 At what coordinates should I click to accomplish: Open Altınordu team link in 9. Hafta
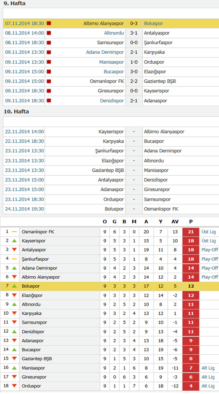(114, 33)
